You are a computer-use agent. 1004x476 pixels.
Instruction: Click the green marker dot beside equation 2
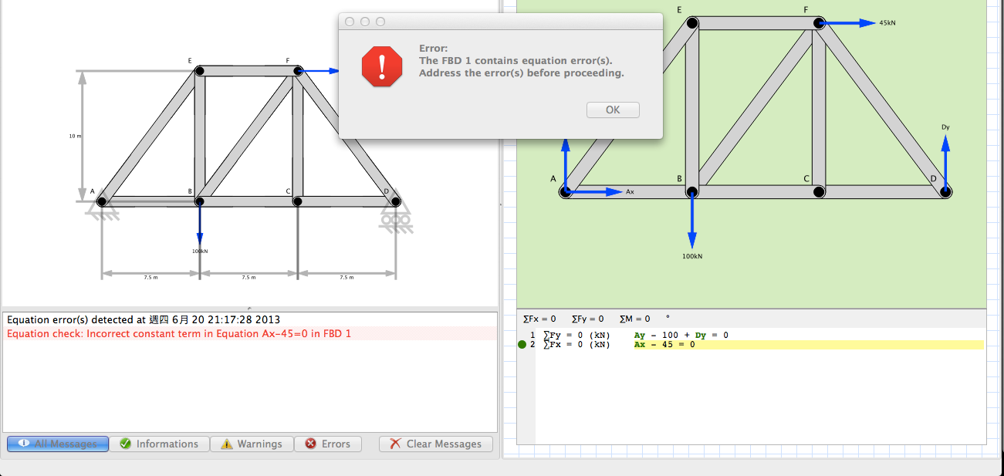[522, 345]
